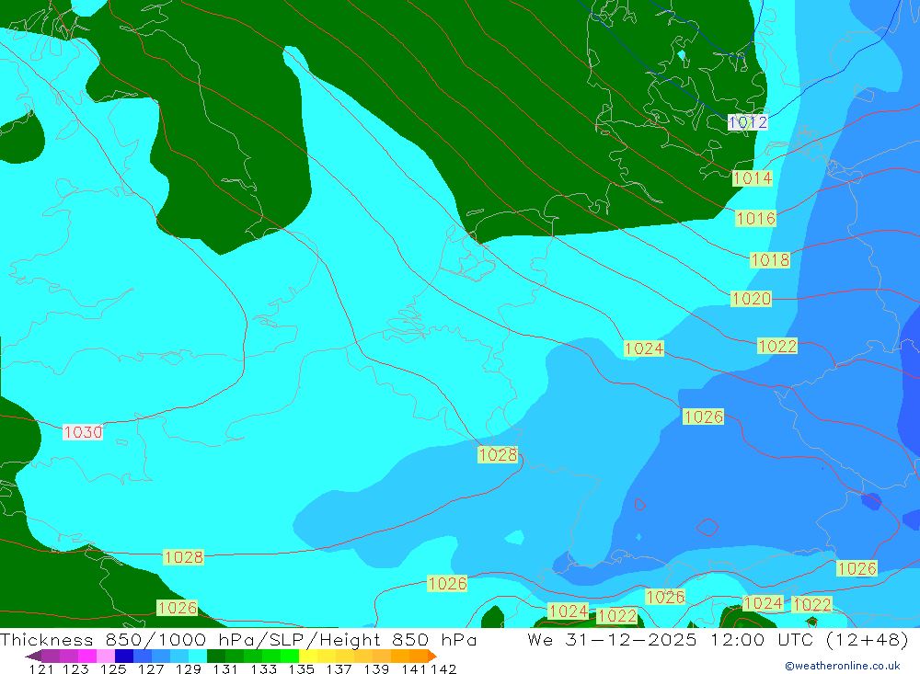Click the 1024 label left of 1022 mid-map

(x=644, y=348)
